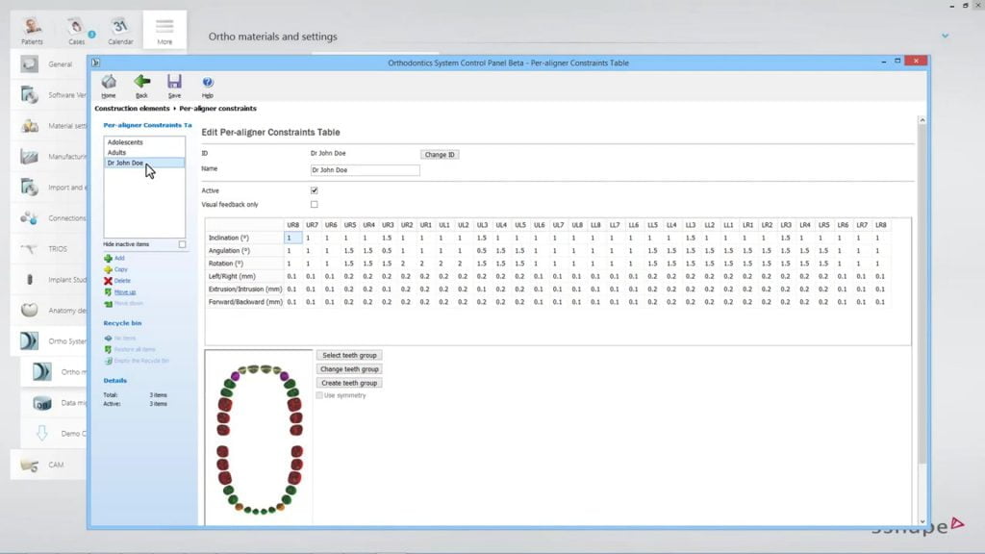The height and width of the screenshot is (554, 985).
Task: Click the Name input field
Action: [x=365, y=170]
